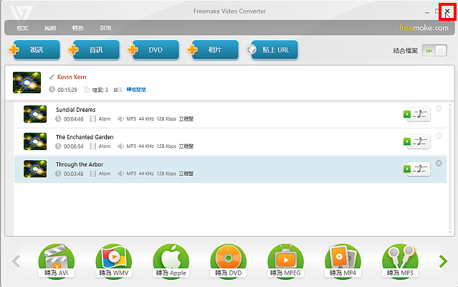Click the 檔案: 3 file count
This screenshot has width=458, height=287.
click(x=100, y=90)
